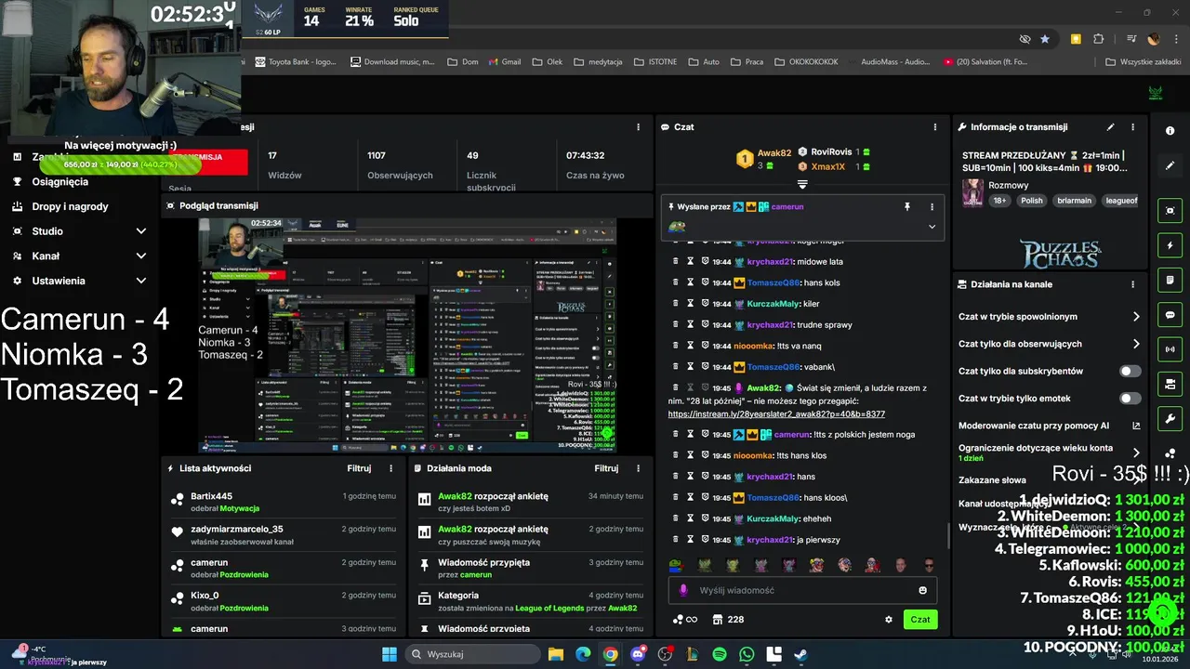Click the lightning bolt quick action icon

coord(1170,245)
